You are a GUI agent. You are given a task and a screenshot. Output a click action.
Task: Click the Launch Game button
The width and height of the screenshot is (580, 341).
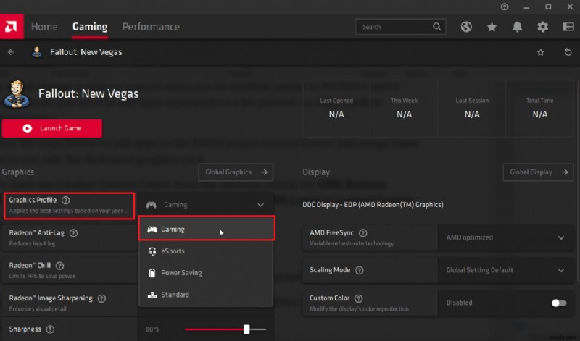(x=52, y=128)
